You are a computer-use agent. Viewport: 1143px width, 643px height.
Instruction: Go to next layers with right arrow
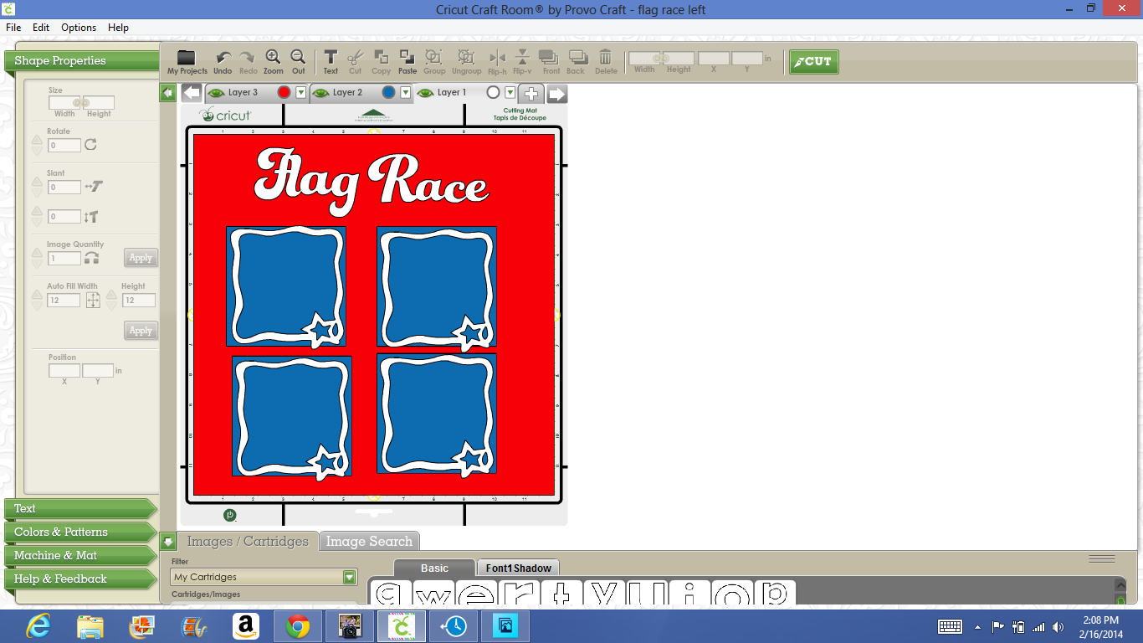click(557, 93)
